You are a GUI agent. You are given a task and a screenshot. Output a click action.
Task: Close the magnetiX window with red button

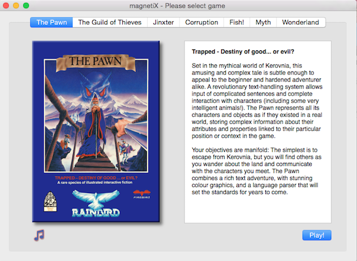click(6, 5)
